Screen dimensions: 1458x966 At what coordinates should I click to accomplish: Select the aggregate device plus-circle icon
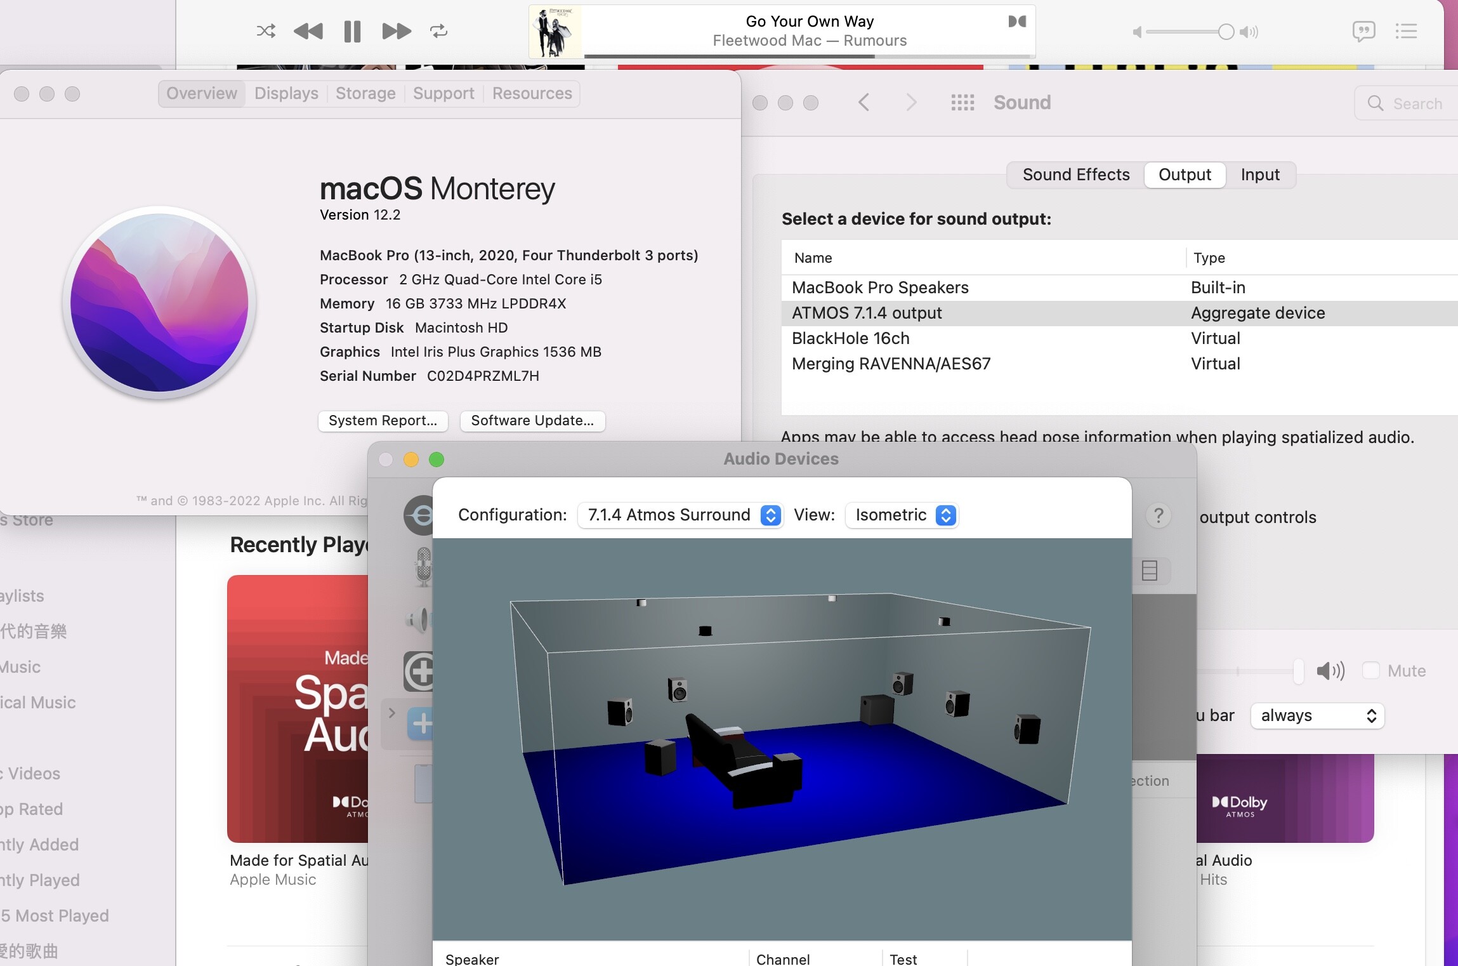(x=419, y=672)
